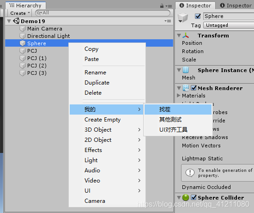Expand the Effects submenu
The width and height of the screenshot is (254, 213).
[106, 150]
